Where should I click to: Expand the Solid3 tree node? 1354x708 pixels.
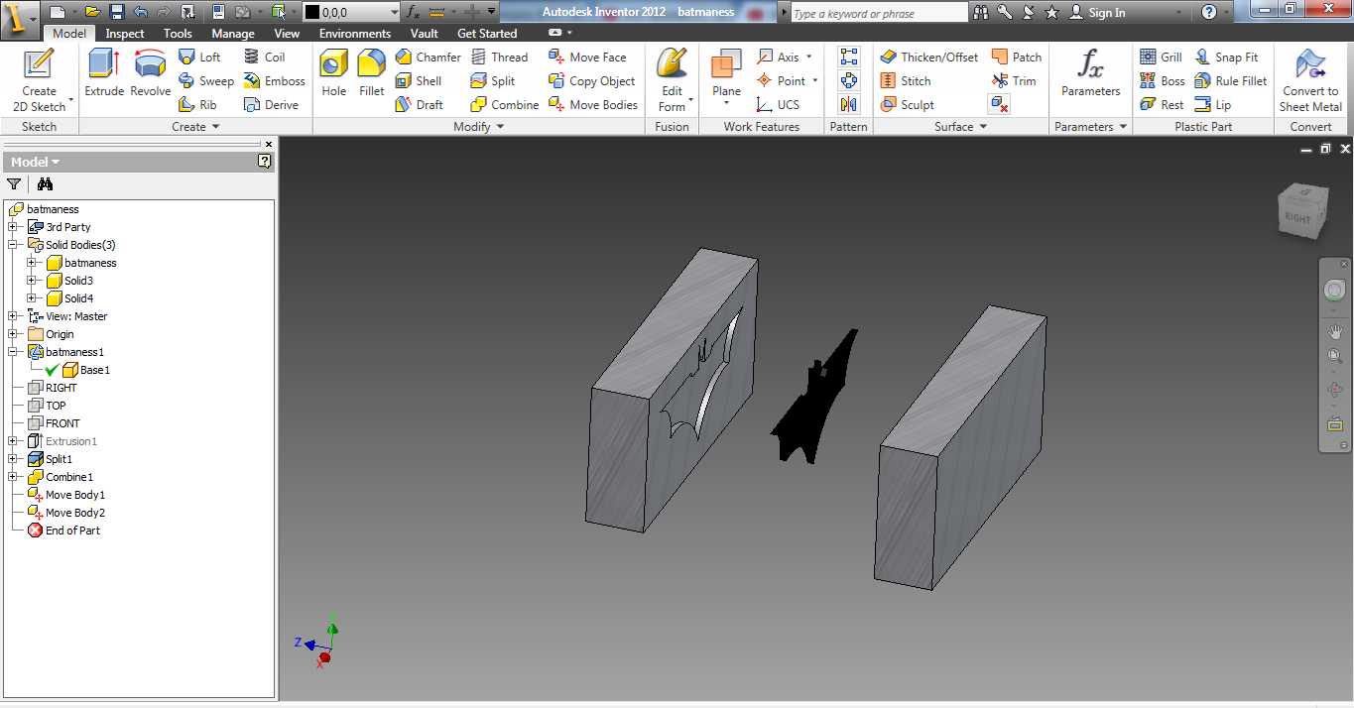(x=32, y=281)
